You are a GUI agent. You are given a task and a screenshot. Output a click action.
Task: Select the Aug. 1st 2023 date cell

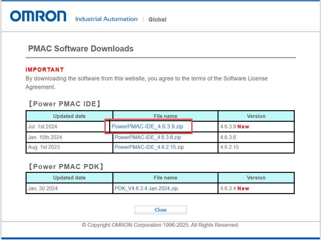(x=69, y=147)
